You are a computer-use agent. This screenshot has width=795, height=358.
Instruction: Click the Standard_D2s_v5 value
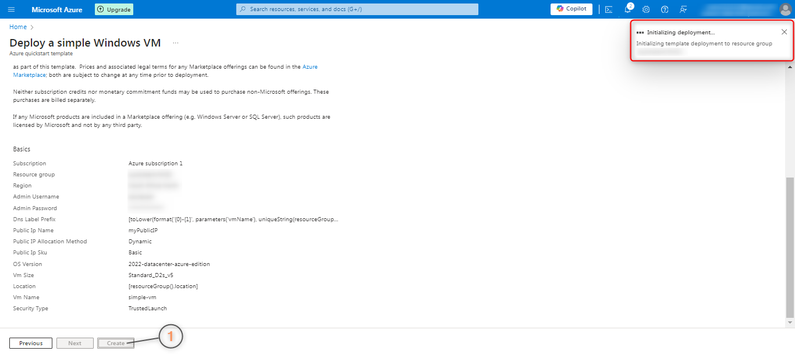(151, 275)
